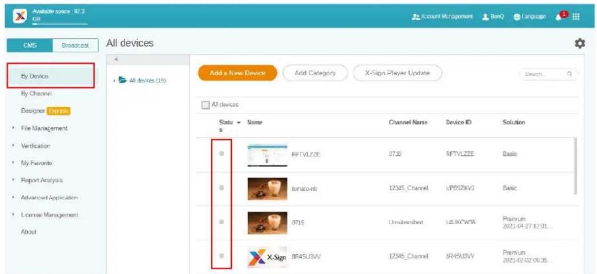The image size is (597, 274).
Task: Switch to the Broadcast tab
Action: coord(75,45)
